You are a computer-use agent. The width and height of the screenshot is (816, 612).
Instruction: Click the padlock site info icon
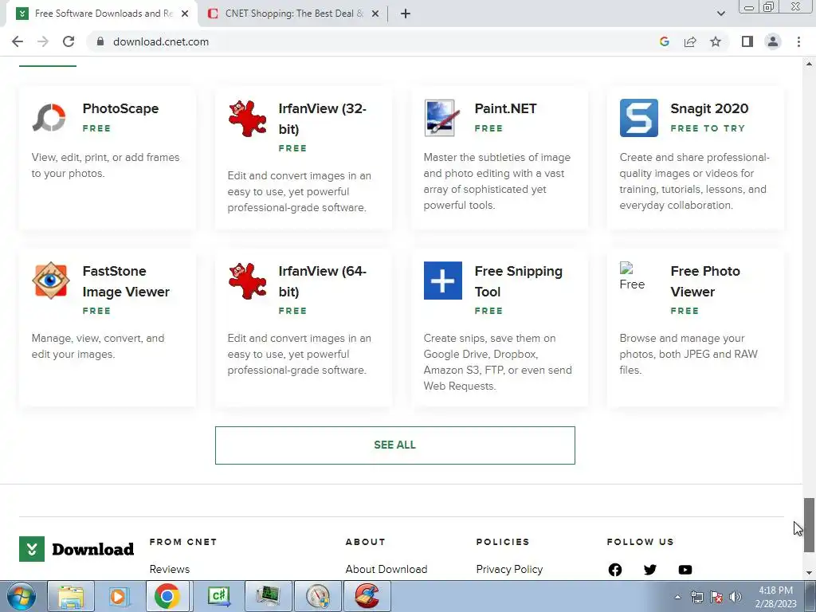(100, 41)
